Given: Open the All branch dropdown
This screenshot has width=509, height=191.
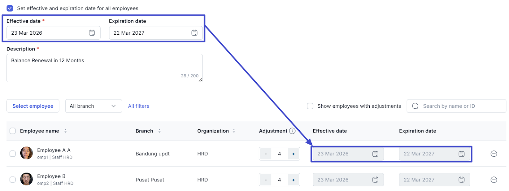Looking at the screenshot, I should (x=93, y=106).
